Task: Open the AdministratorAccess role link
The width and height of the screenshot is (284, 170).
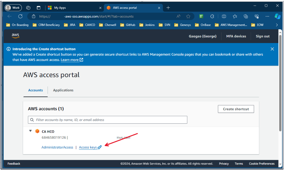Action: [x=57, y=147]
